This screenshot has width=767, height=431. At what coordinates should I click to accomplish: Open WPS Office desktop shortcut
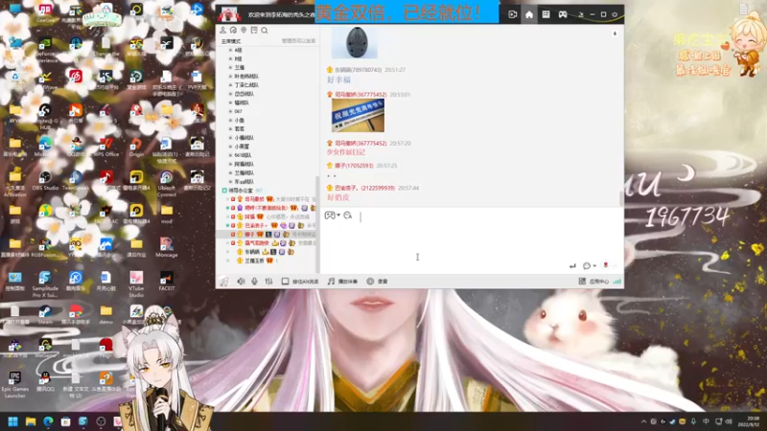point(105,147)
